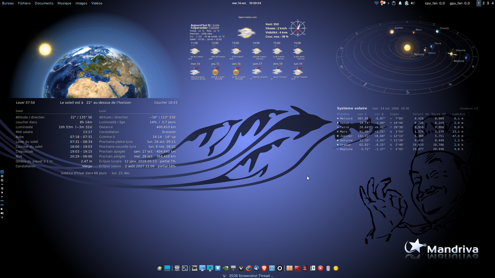Screen dimensions: 495x278
Task: Click play in the side media controls
Action: point(2,193)
